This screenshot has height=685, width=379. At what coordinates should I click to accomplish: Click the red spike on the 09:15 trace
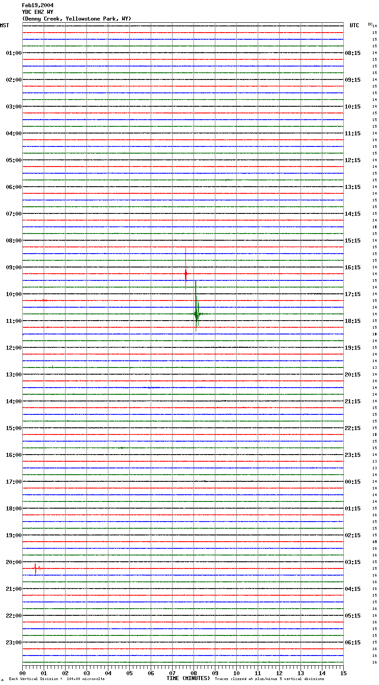[186, 268]
